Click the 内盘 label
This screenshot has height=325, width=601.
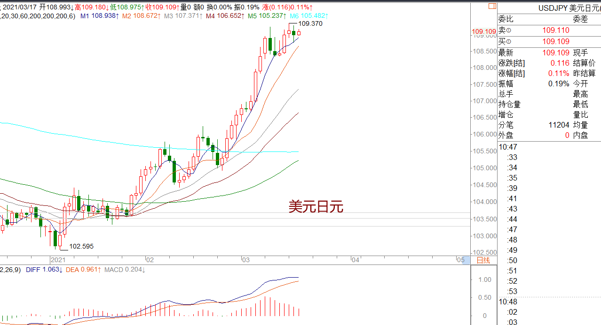click(x=580, y=135)
